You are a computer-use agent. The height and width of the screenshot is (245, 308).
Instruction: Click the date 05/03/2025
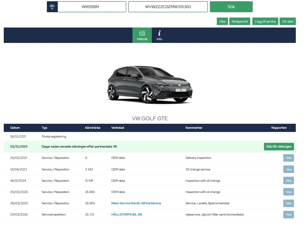pyautogui.click(x=19, y=192)
